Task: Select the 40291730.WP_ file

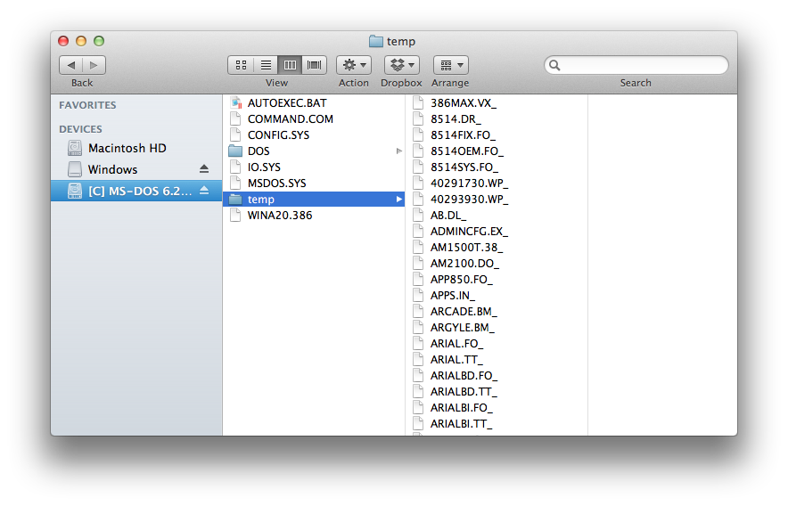Action: click(x=497, y=184)
